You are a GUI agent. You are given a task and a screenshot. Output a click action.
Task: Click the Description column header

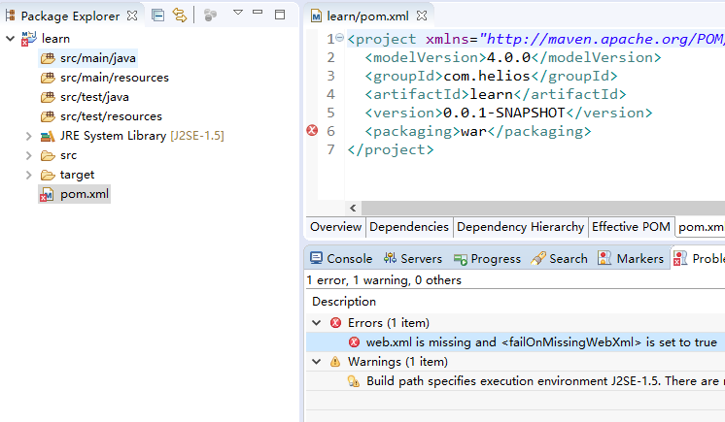[344, 302]
